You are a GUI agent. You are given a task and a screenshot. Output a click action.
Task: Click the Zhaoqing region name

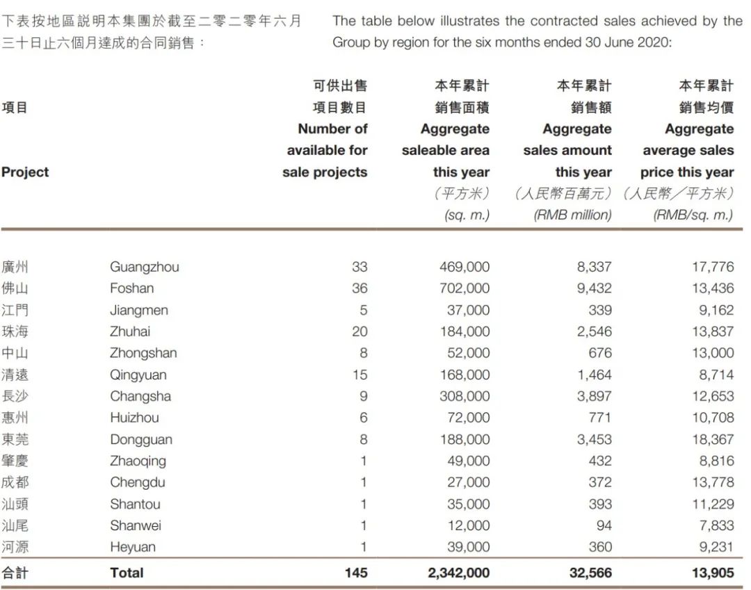[x=138, y=461]
